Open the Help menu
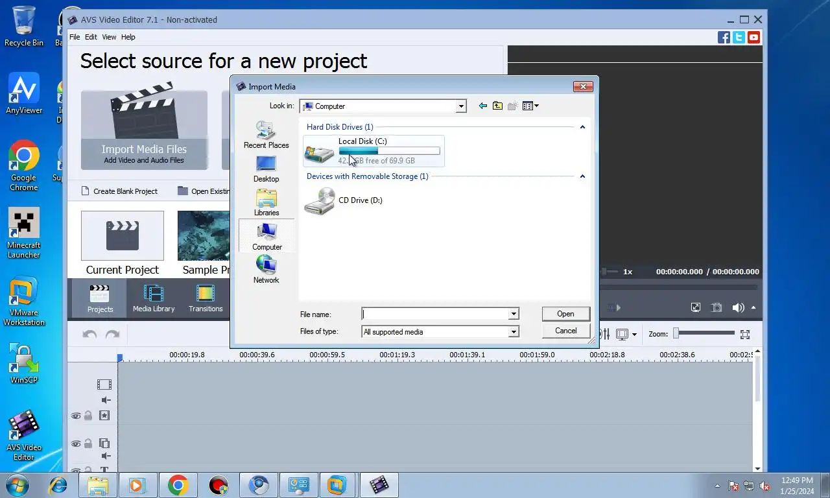The image size is (830, 498). point(128,37)
